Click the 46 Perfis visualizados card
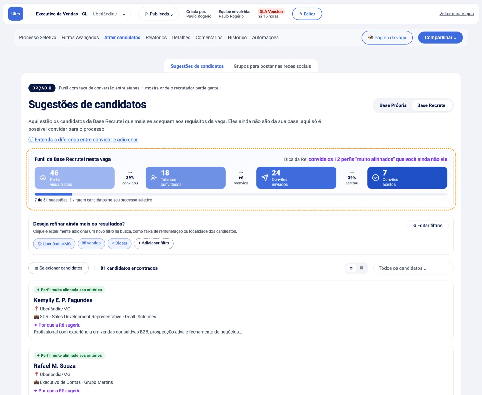Viewport: 482px width, 395px height. pos(75,178)
